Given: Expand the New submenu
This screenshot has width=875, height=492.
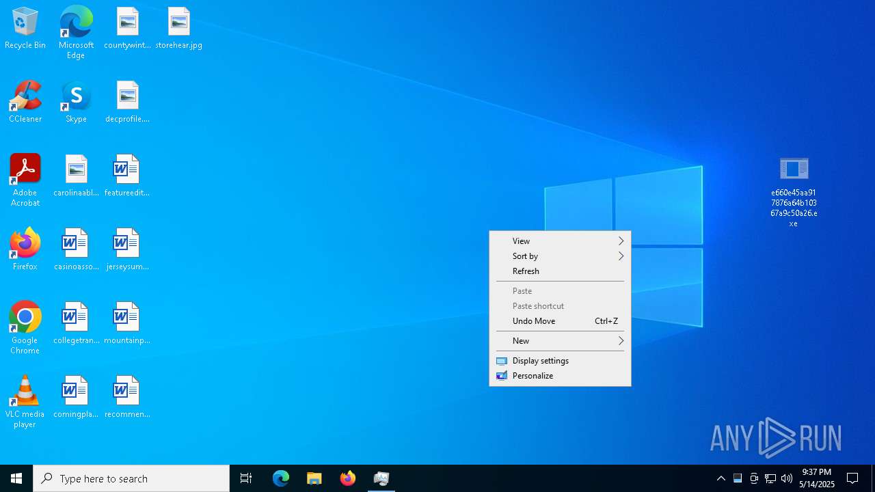Looking at the screenshot, I should (560, 341).
